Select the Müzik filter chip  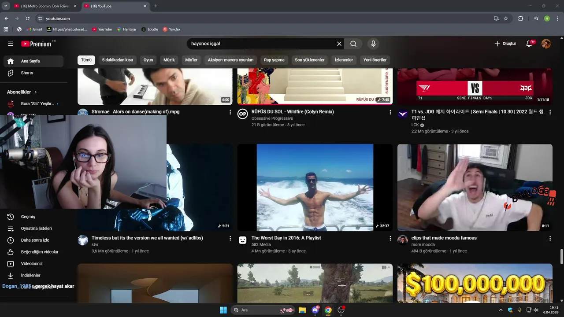[x=169, y=60]
